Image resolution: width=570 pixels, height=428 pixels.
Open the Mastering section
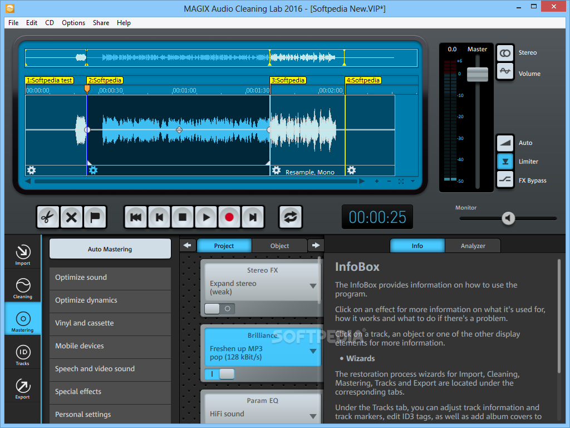point(22,322)
